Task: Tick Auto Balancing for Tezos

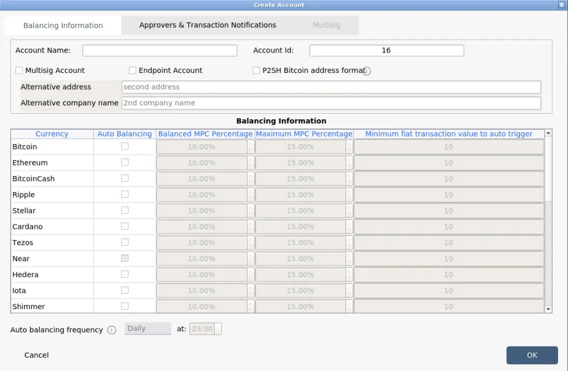Action: pyautogui.click(x=125, y=242)
